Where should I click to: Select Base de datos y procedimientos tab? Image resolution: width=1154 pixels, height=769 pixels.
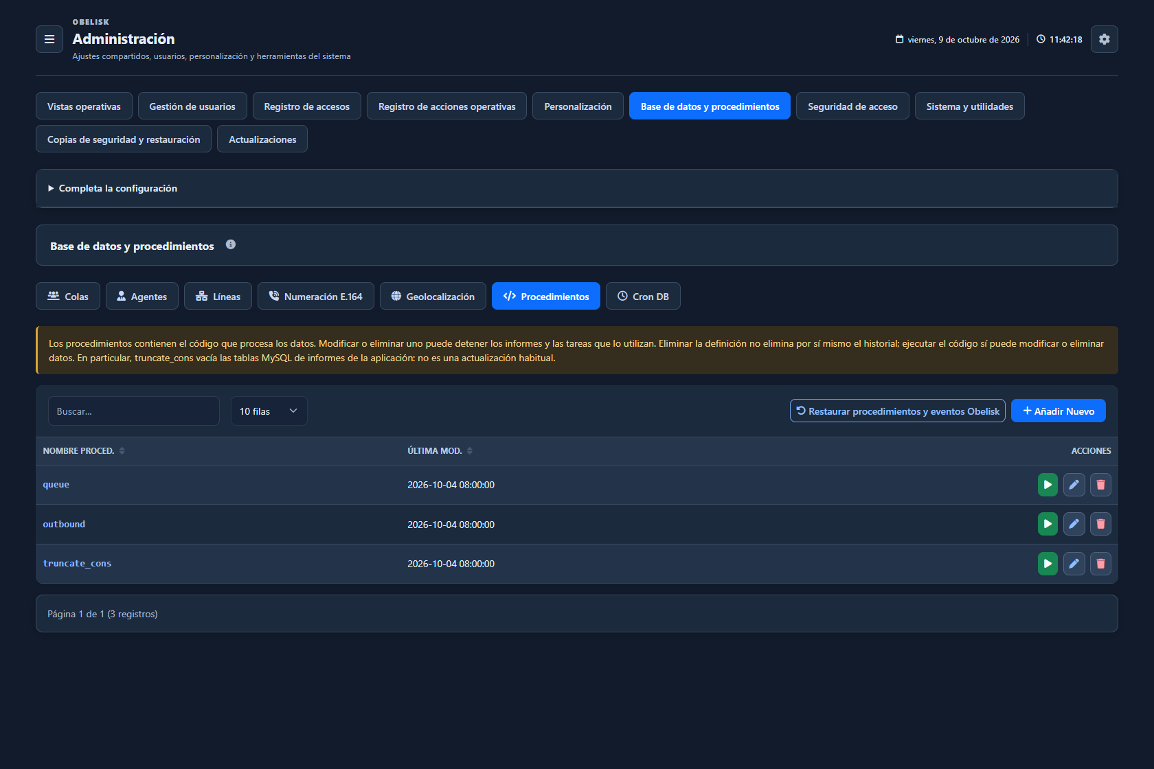pyautogui.click(x=710, y=106)
